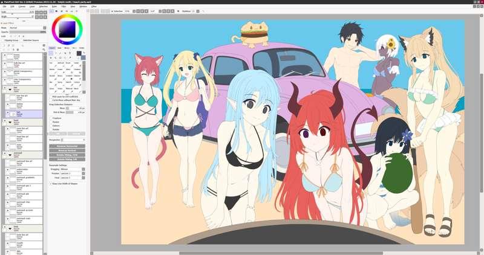Select the Move tool

(51, 57)
